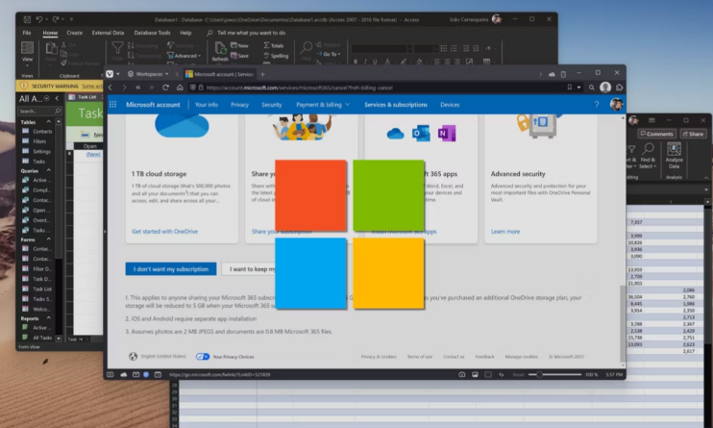Open the bookmark dropdown arrow in address bar
The image size is (713, 428).
coord(578,88)
